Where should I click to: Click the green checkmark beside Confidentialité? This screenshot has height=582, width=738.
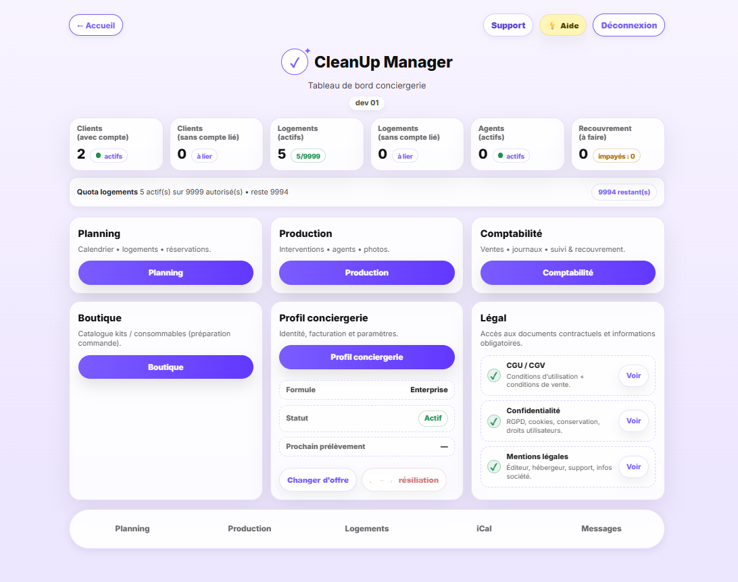tap(493, 421)
